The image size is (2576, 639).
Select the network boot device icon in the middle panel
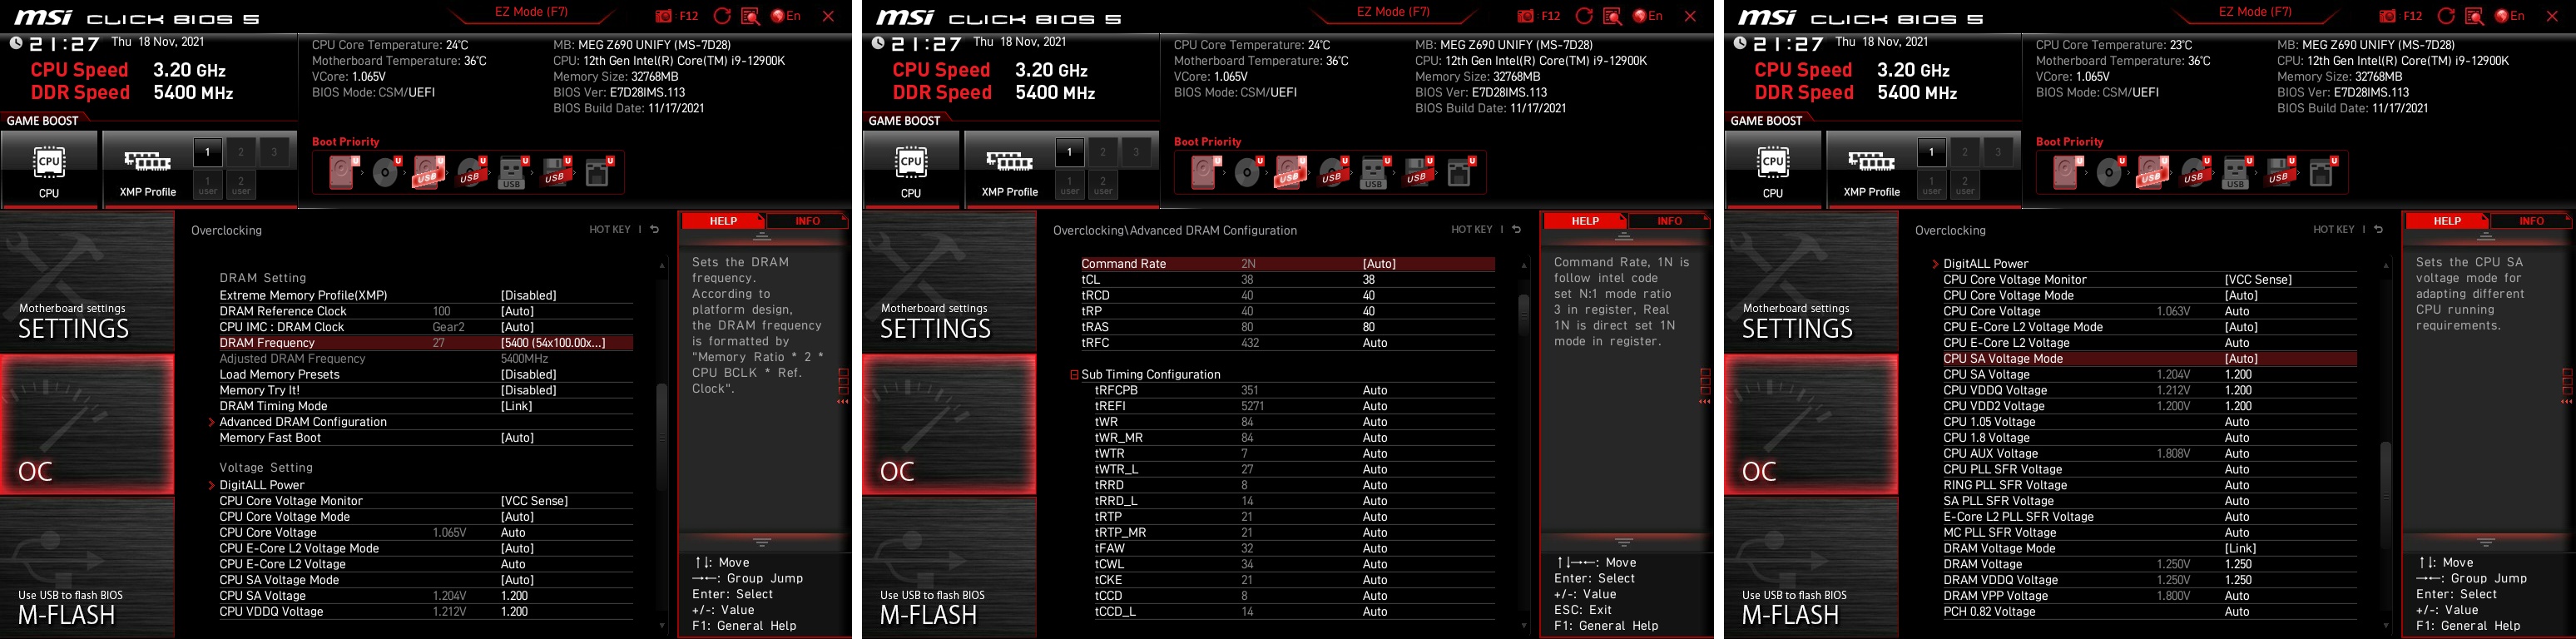tap(1460, 173)
